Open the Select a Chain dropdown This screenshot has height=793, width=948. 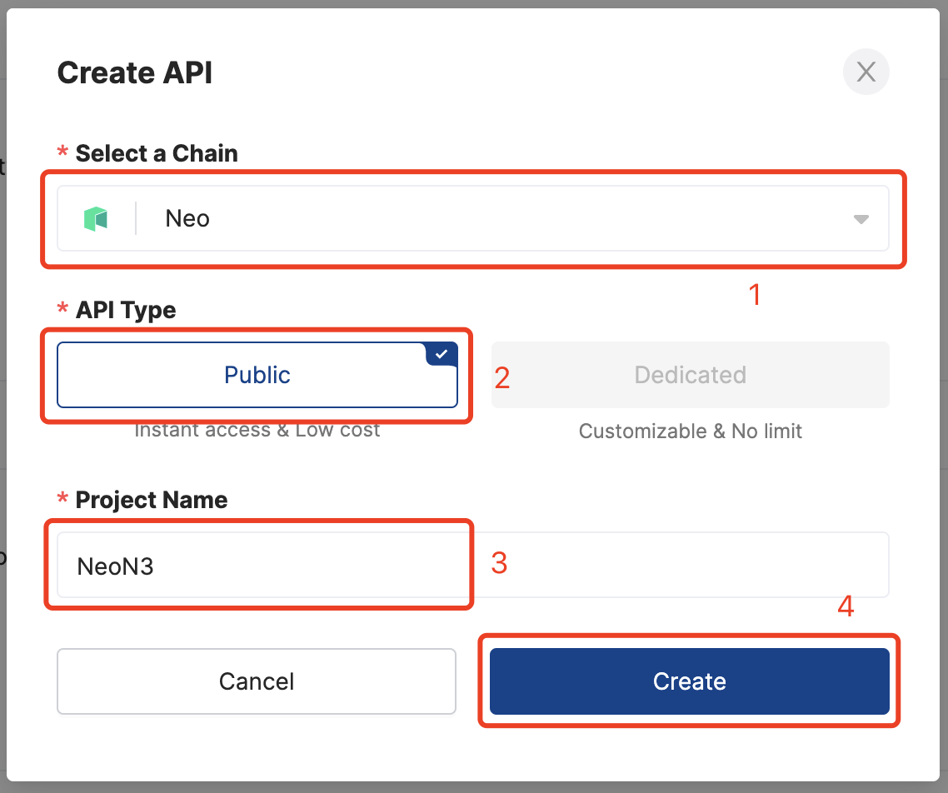[473, 218]
